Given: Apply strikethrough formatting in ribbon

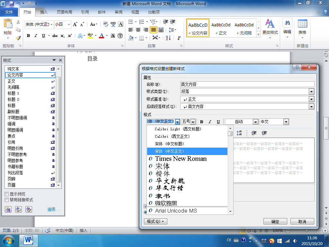Looking at the screenshot, I should (55, 36).
